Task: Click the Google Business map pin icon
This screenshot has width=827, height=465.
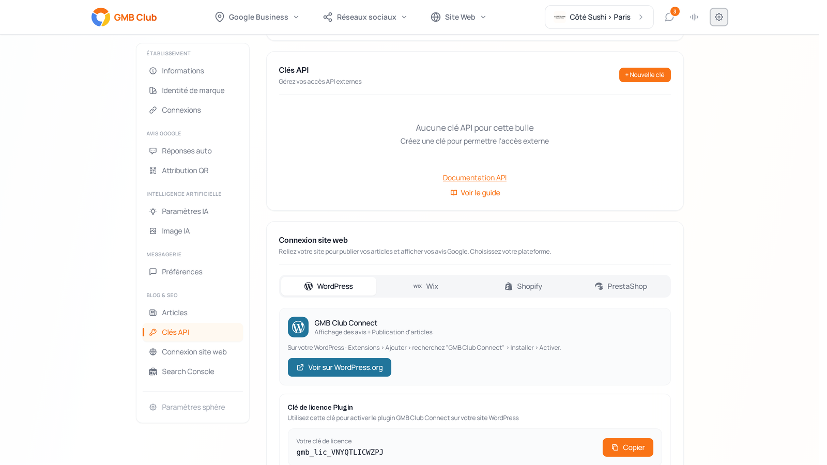Action: point(220,17)
